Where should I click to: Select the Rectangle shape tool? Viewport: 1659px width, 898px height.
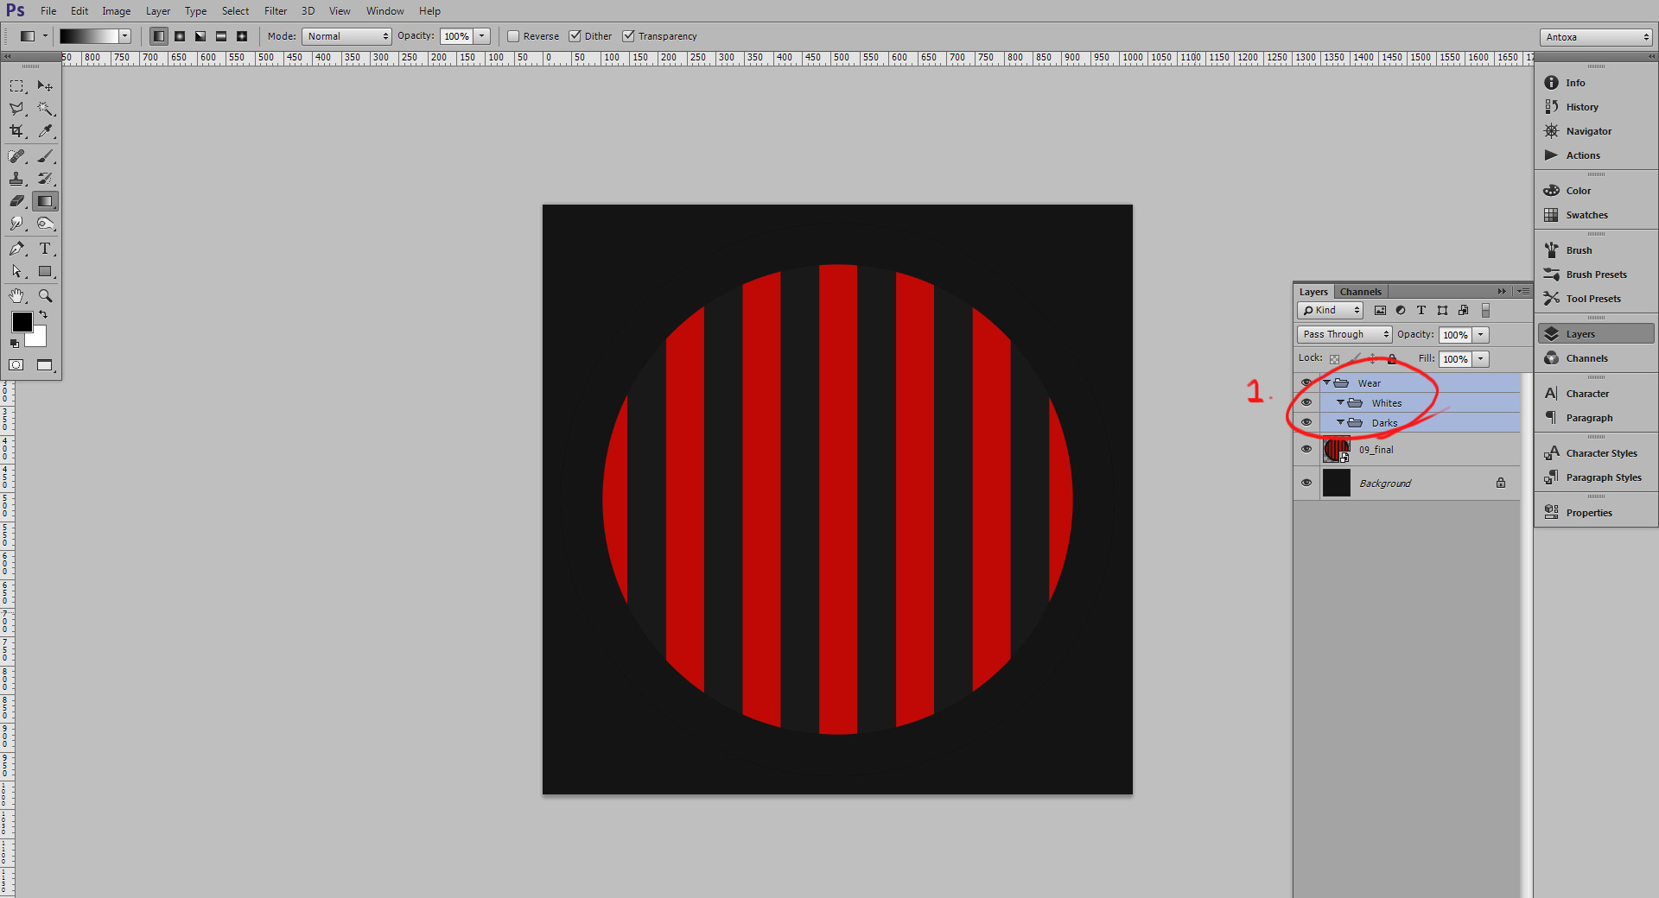[45, 271]
